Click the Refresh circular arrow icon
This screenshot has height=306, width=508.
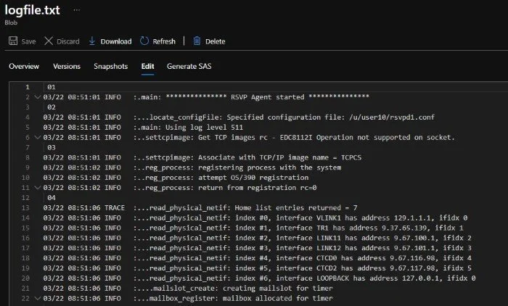click(144, 41)
